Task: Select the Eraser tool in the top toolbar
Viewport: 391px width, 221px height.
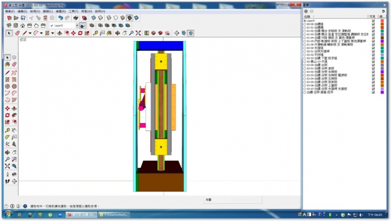Action: point(17,33)
